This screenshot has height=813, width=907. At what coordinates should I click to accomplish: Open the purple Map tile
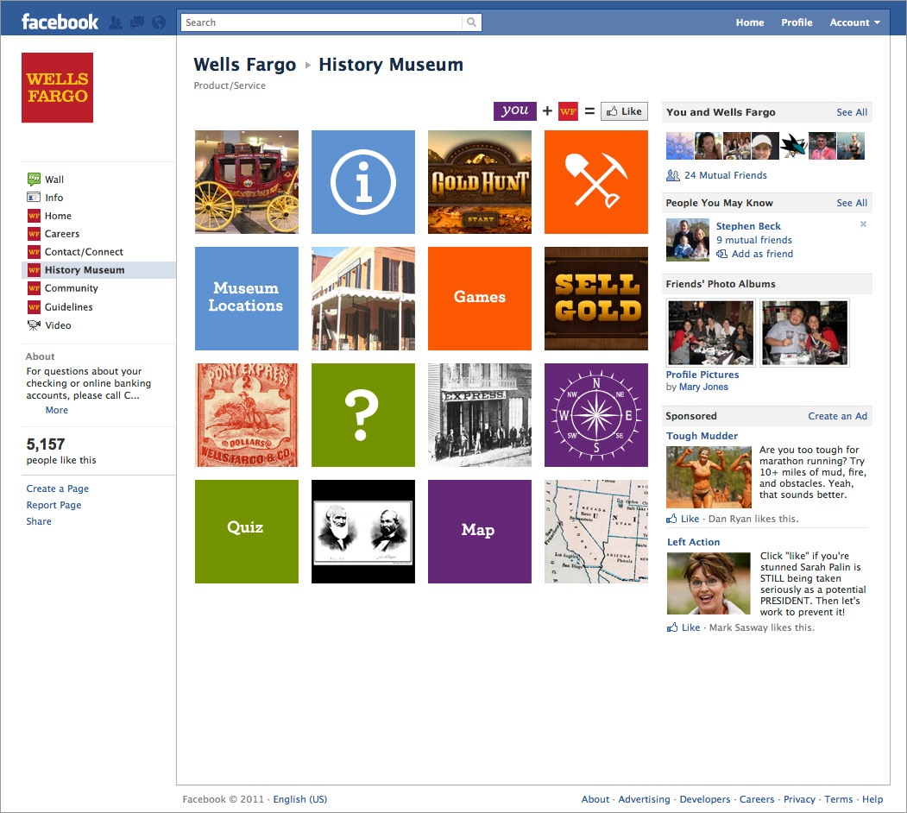coord(480,531)
